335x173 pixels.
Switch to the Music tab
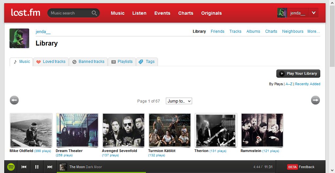[21, 62]
